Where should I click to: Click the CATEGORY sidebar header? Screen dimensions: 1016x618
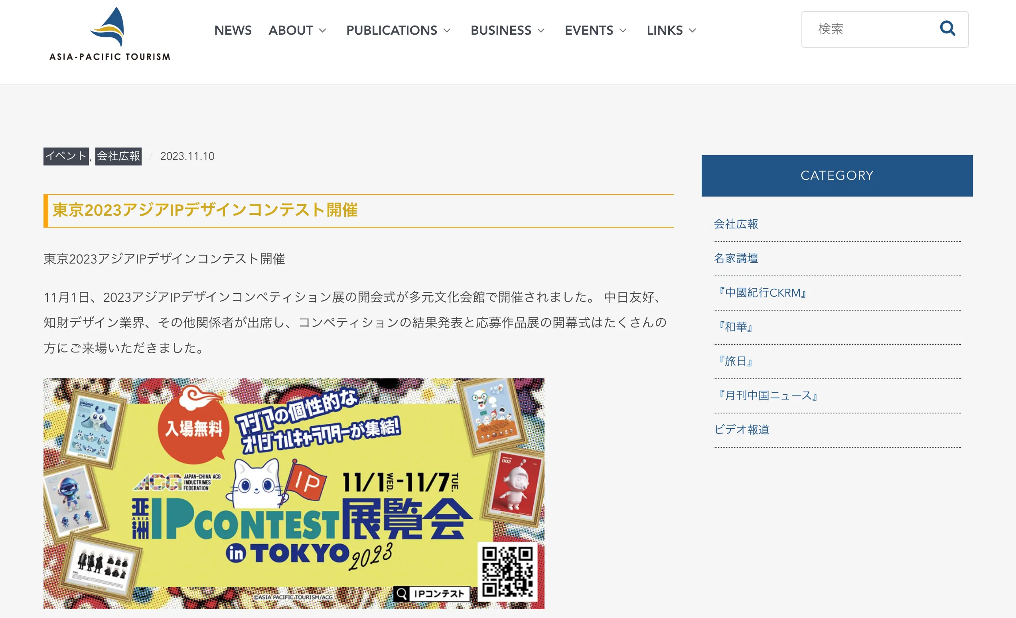[x=836, y=175]
